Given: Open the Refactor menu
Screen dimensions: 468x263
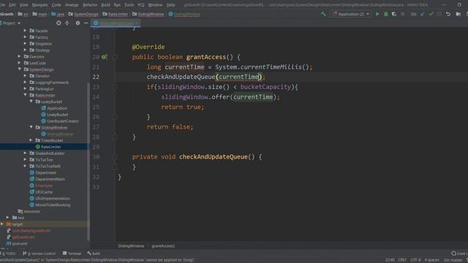Looking at the screenshot, I should pyautogui.click(x=90, y=5).
